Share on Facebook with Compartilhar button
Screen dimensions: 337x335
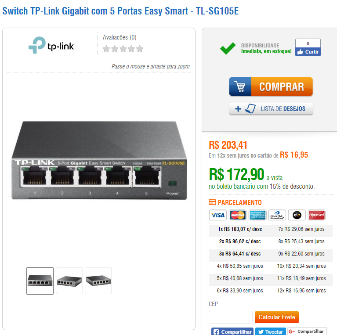[x=232, y=331]
